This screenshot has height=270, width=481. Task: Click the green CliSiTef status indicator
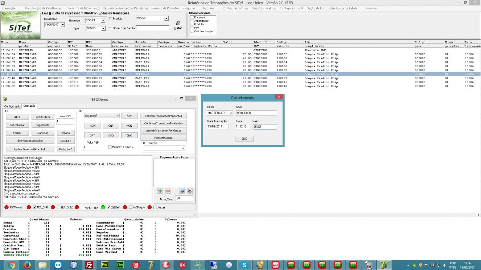[x=103, y=207]
